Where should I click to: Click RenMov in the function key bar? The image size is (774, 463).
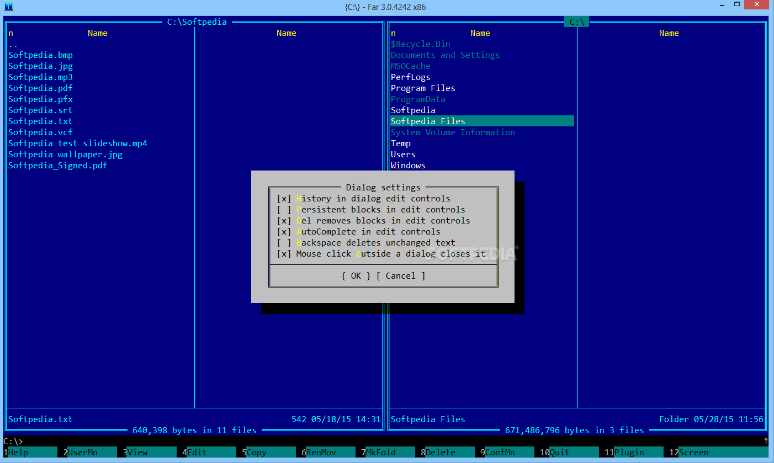[x=328, y=453]
